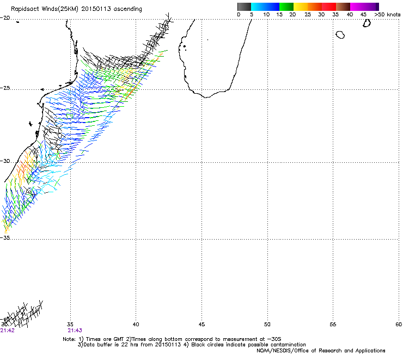The image size is (403, 354).
Task: Click the green 15-20 knots color swatch
Action: click(x=286, y=7)
